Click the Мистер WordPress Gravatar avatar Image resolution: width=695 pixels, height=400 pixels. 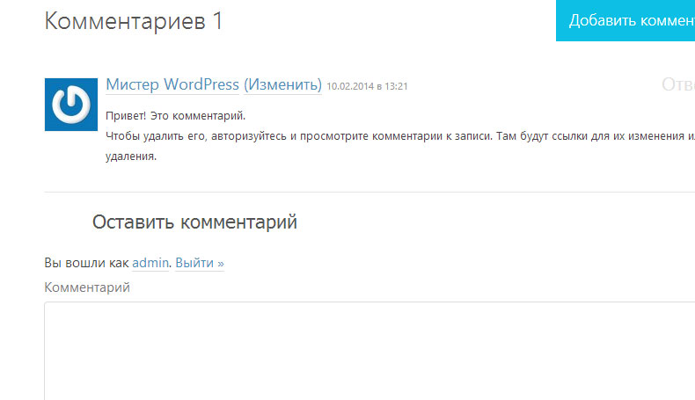coord(70,105)
